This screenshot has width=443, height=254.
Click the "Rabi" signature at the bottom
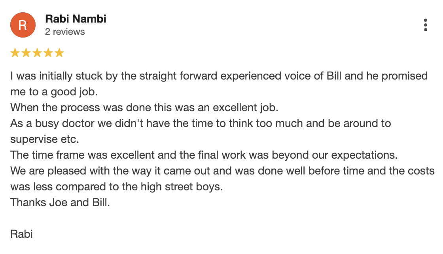tap(21, 234)
